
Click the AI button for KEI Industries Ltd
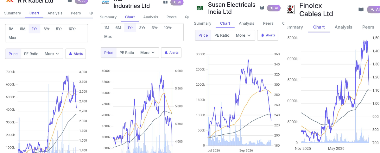tap(177, 2)
